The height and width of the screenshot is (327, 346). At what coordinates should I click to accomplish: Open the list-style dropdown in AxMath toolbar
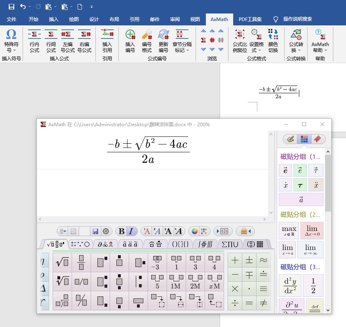(x=63, y=231)
